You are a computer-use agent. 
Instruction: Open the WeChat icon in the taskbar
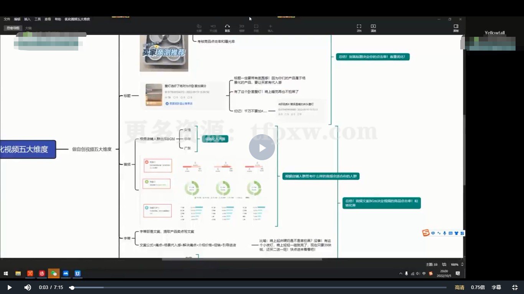tap(54, 273)
